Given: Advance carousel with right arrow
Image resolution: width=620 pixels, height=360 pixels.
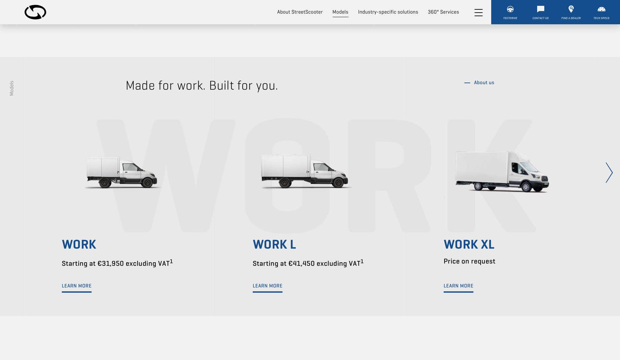Looking at the screenshot, I should pyautogui.click(x=609, y=173).
